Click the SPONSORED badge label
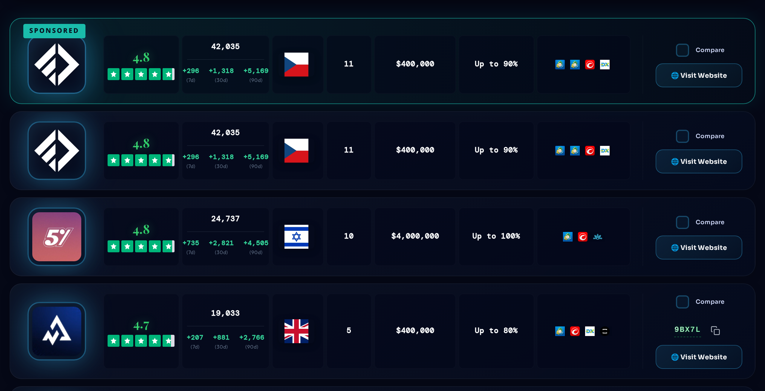The image size is (765, 391). click(54, 31)
